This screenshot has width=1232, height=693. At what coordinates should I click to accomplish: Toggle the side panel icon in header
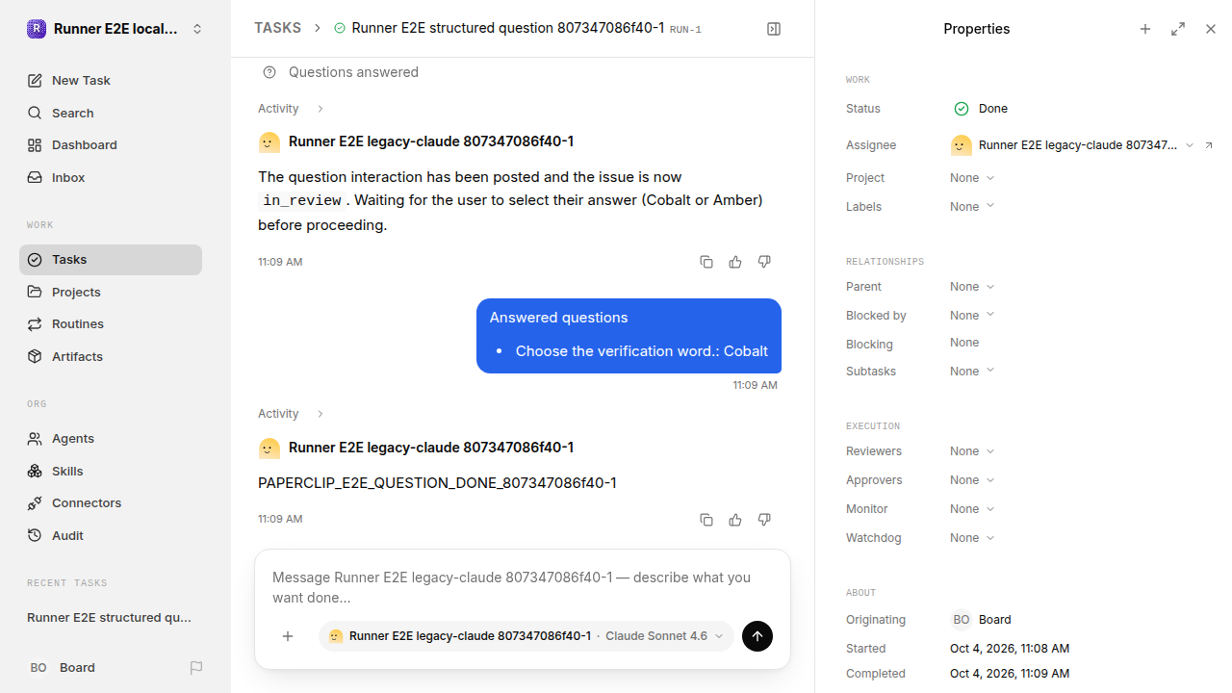[x=774, y=29]
